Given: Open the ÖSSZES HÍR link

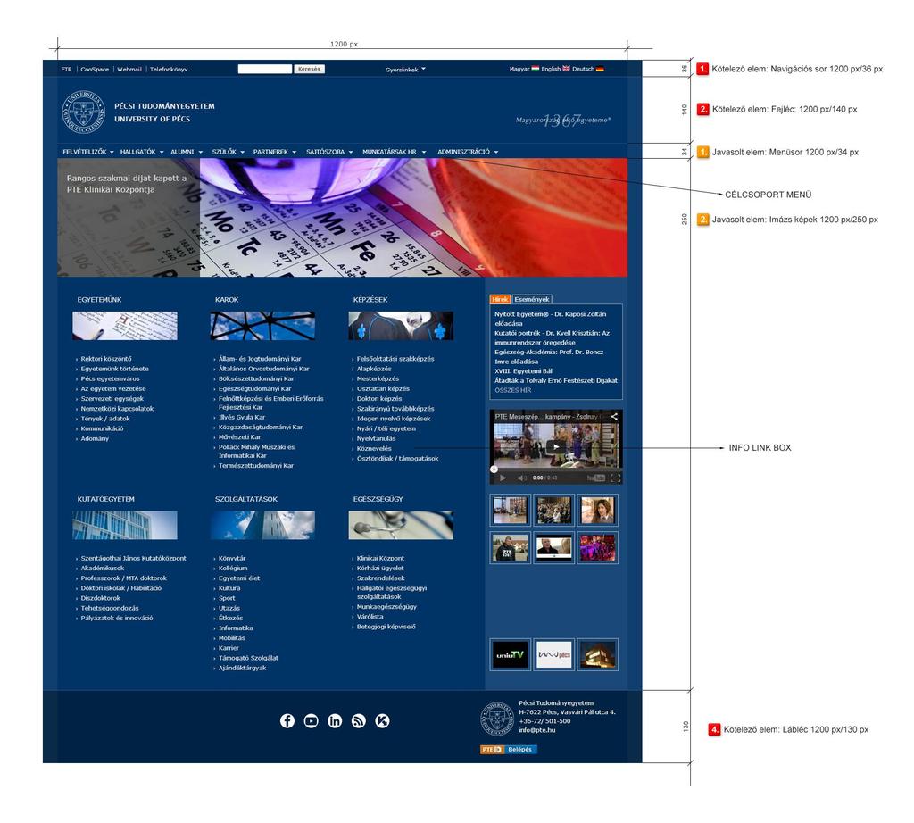Looking at the screenshot, I should [x=513, y=390].
